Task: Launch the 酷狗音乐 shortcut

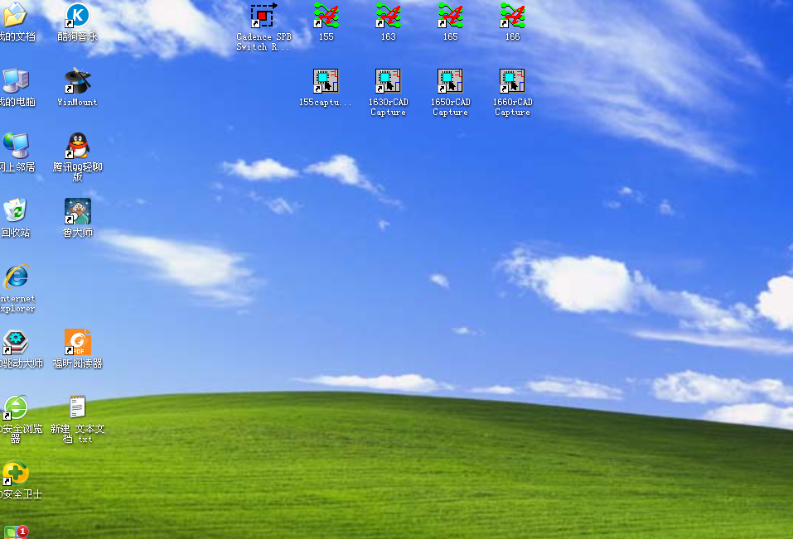Action: click(77, 15)
